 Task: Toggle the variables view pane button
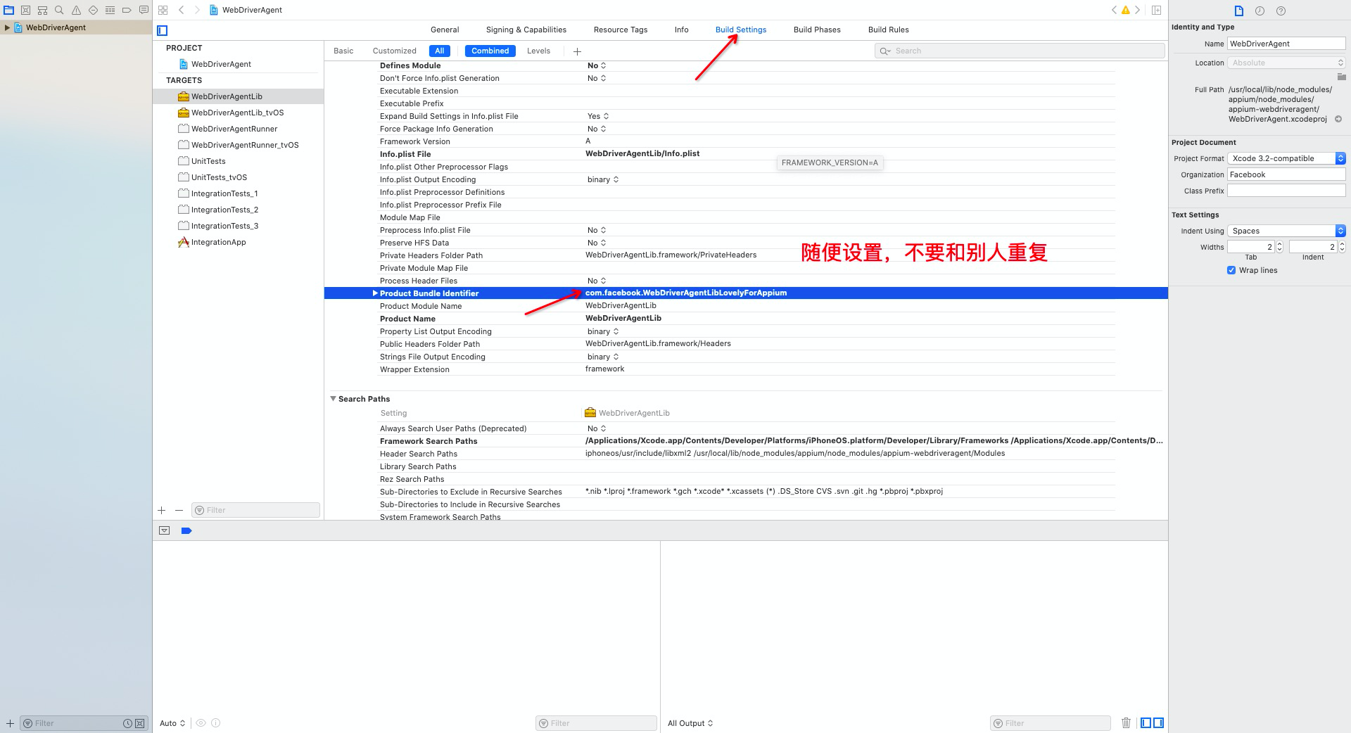tap(1146, 722)
